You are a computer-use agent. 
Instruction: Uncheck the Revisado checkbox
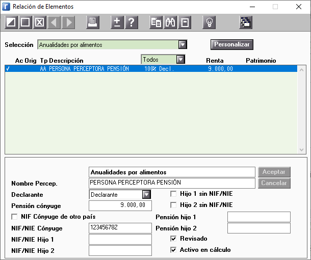[x=173, y=239]
